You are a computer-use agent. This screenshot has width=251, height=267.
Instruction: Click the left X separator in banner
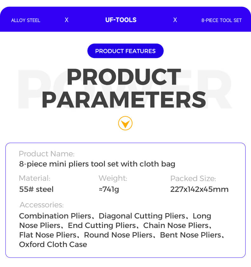click(66, 20)
